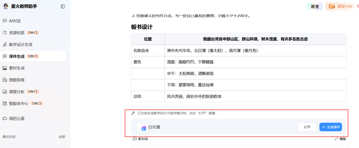The image size is (359, 148).
Task: Click the 课堂分析 chart icon
Action: [x=5, y=92]
